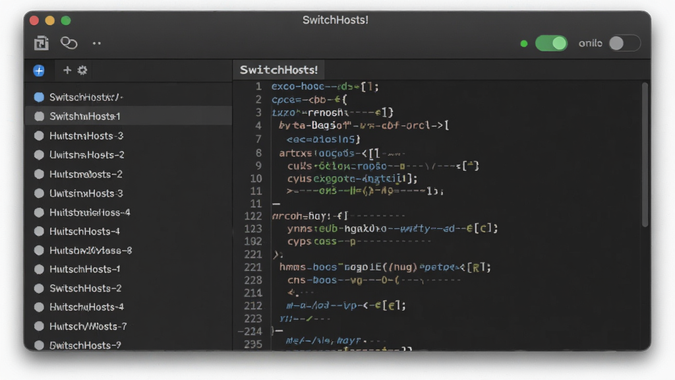Toggle the blue circle of the first hosts entry
The height and width of the screenshot is (380, 675).
pos(39,98)
